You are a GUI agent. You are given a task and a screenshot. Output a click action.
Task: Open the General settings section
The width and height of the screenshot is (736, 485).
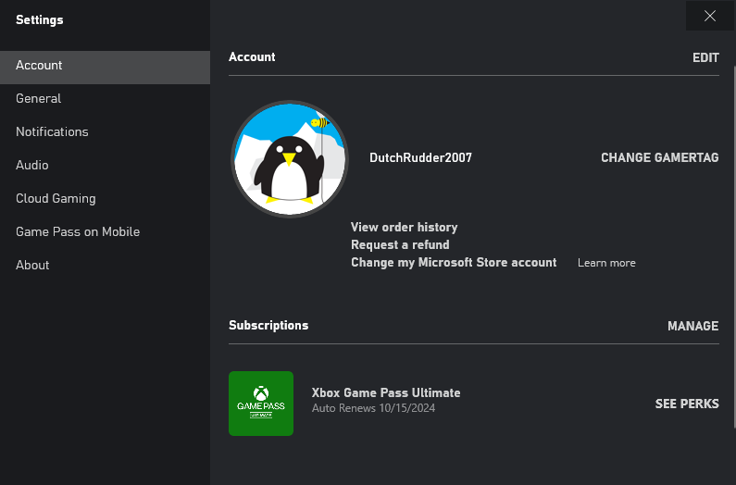tap(39, 99)
